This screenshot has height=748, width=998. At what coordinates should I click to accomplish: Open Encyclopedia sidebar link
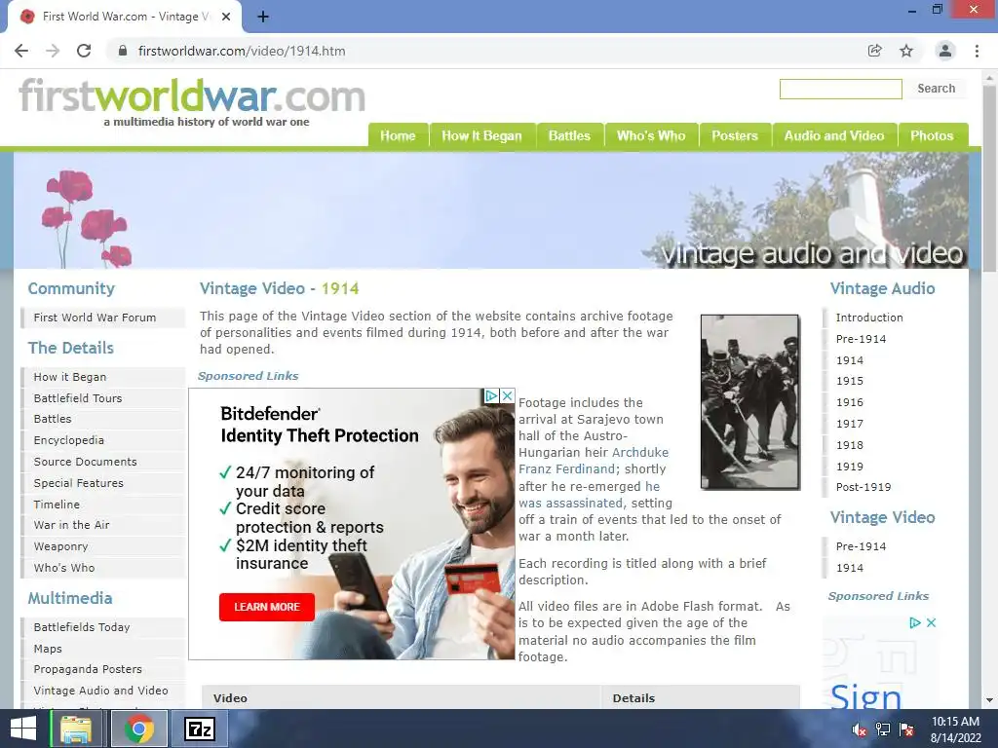pos(69,440)
